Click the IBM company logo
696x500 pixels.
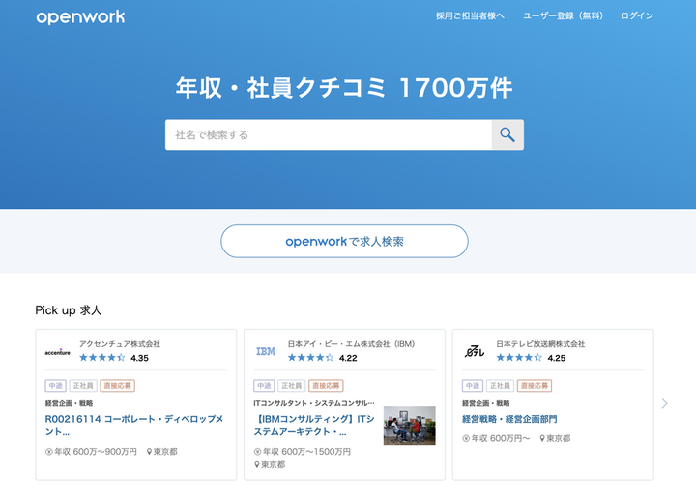(x=266, y=351)
